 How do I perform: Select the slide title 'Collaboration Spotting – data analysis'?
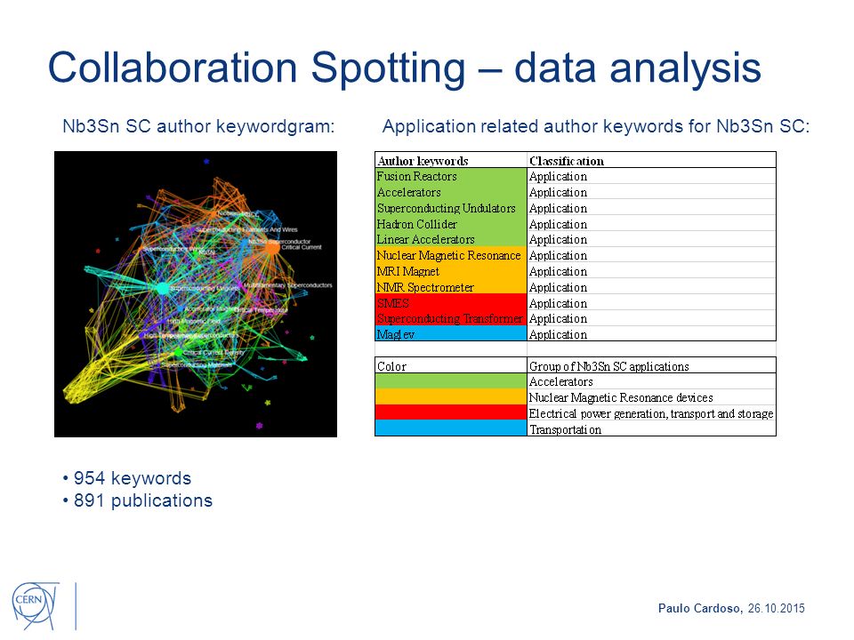tap(404, 68)
